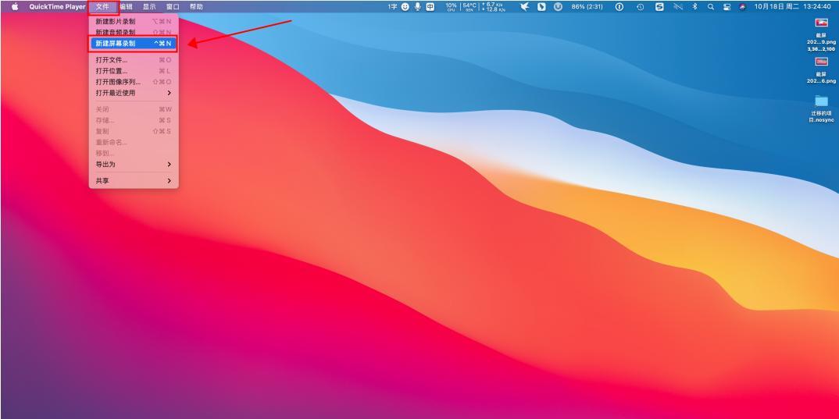Viewport: 839px width, 419px height.
Task: Open the 帮助 menu
Action: point(196,7)
